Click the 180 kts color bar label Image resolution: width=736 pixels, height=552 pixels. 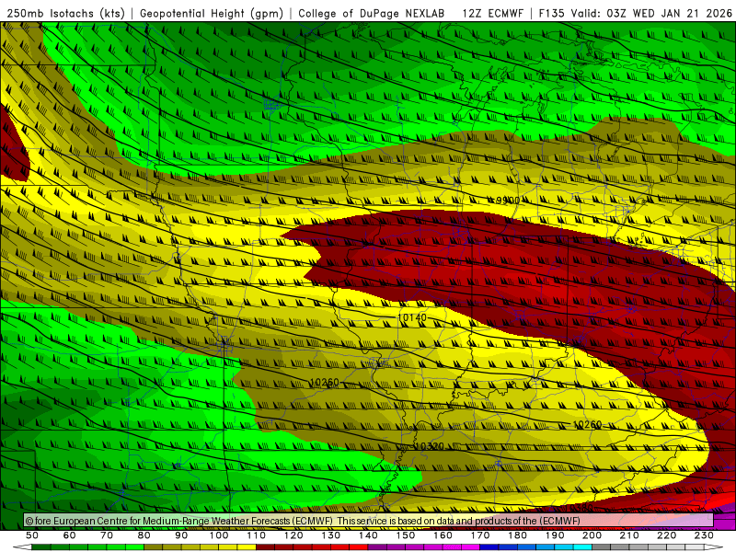coord(517,535)
